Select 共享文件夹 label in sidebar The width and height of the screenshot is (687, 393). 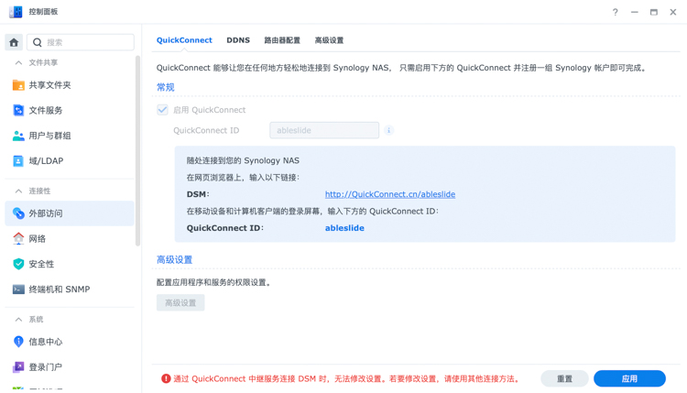(50, 85)
